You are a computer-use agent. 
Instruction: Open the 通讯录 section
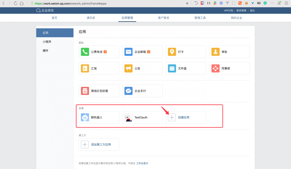[x=91, y=17]
